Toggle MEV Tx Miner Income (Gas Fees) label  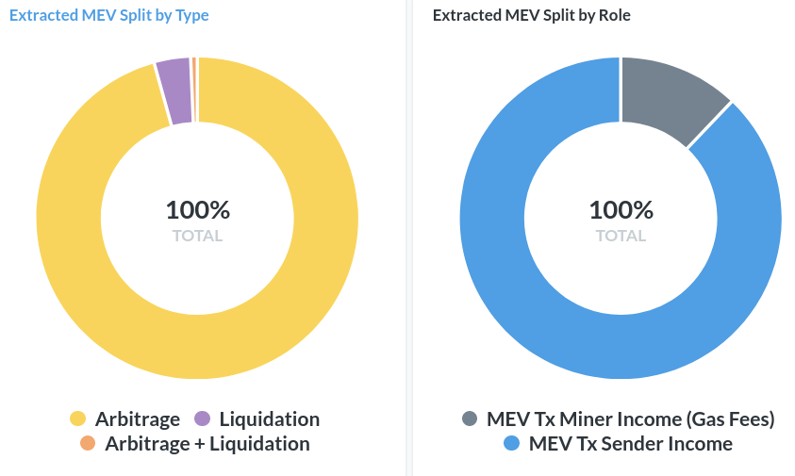pyautogui.click(x=630, y=419)
